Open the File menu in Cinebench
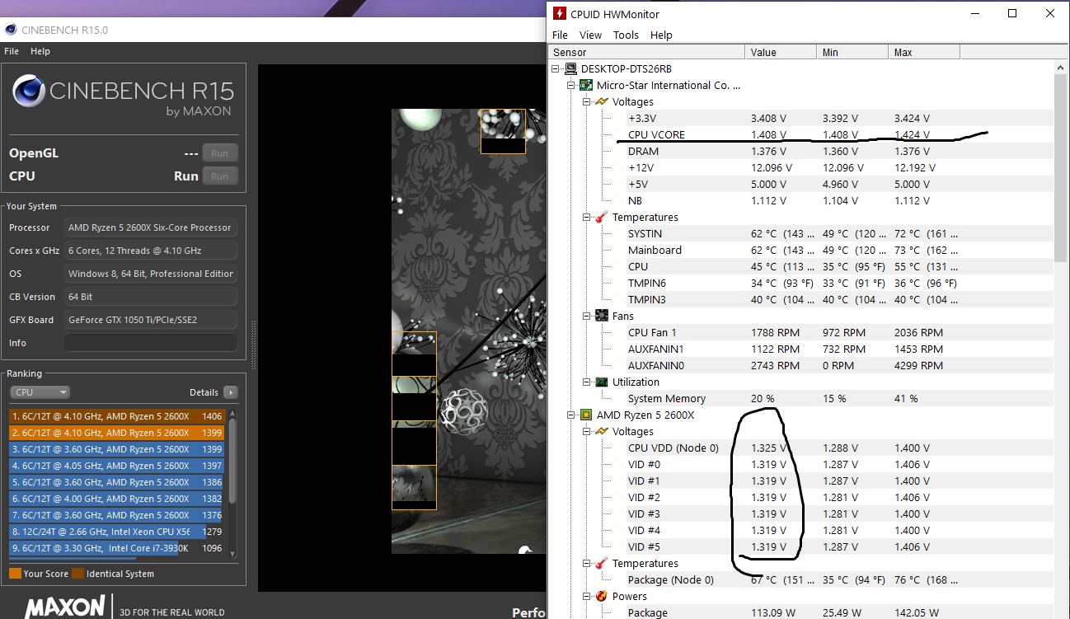The height and width of the screenshot is (619, 1070). (12, 51)
